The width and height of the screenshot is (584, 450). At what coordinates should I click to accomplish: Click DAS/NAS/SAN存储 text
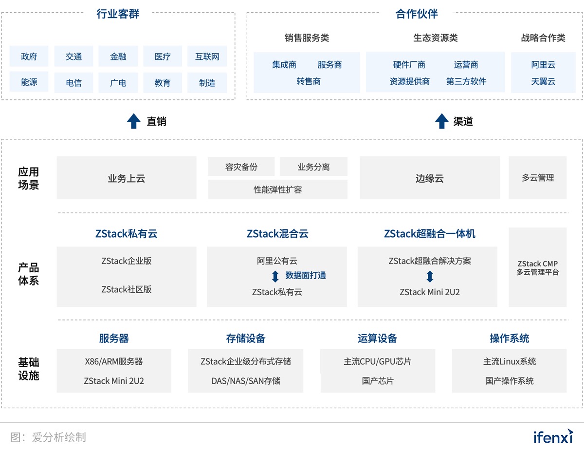(x=246, y=381)
